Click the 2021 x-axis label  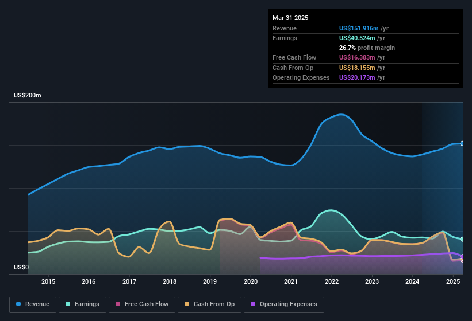click(291, 281)
